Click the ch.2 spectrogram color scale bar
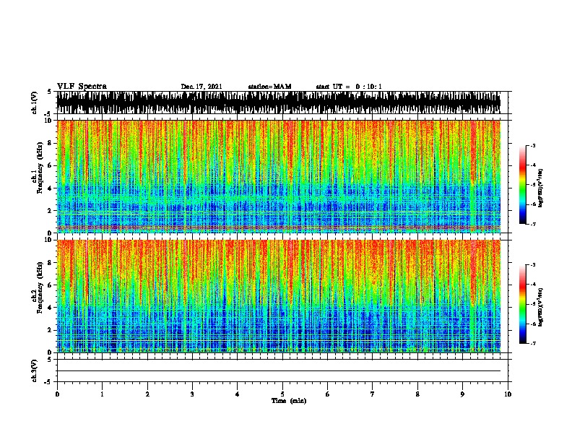This screenshot has width=572, height=442. (x=523, y=304)
